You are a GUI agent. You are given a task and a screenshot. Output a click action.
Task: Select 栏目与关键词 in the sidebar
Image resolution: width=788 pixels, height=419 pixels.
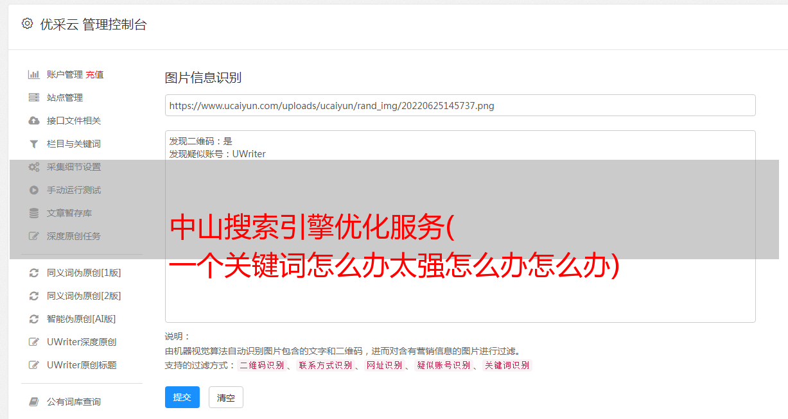pos(74,144)
